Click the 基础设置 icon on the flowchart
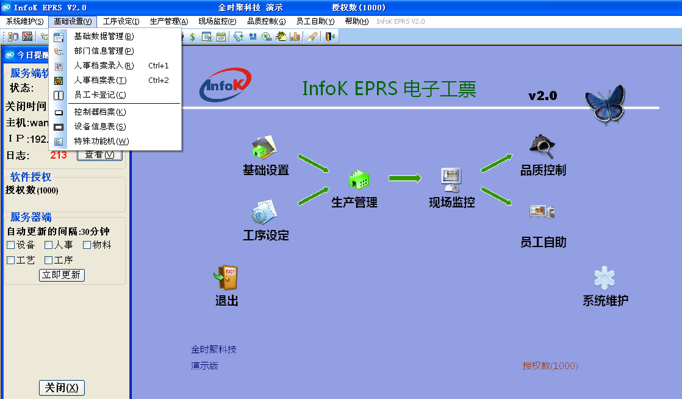 coord(265,148)
